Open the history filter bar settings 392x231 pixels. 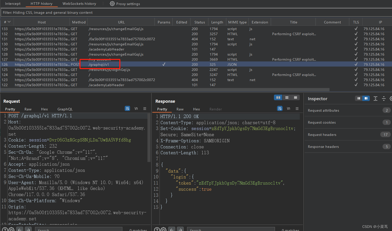pyautogui.click(x=196, y=12)
